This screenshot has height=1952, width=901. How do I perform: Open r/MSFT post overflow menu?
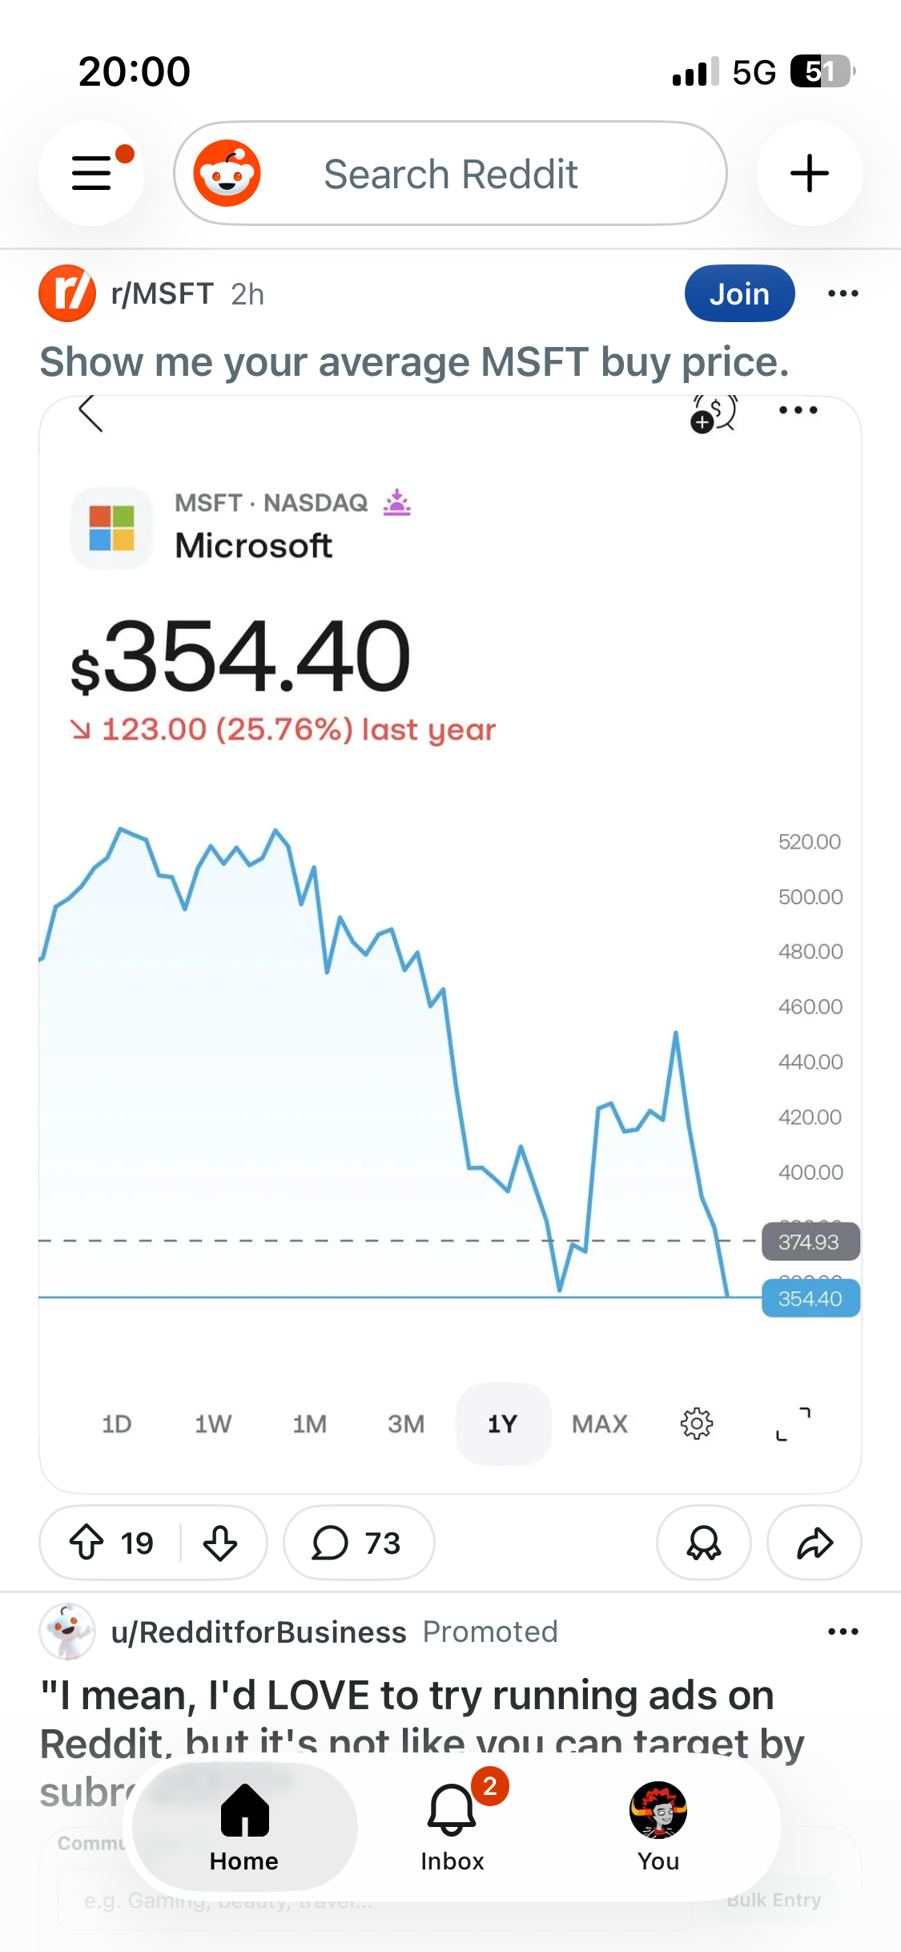(843, 293)
